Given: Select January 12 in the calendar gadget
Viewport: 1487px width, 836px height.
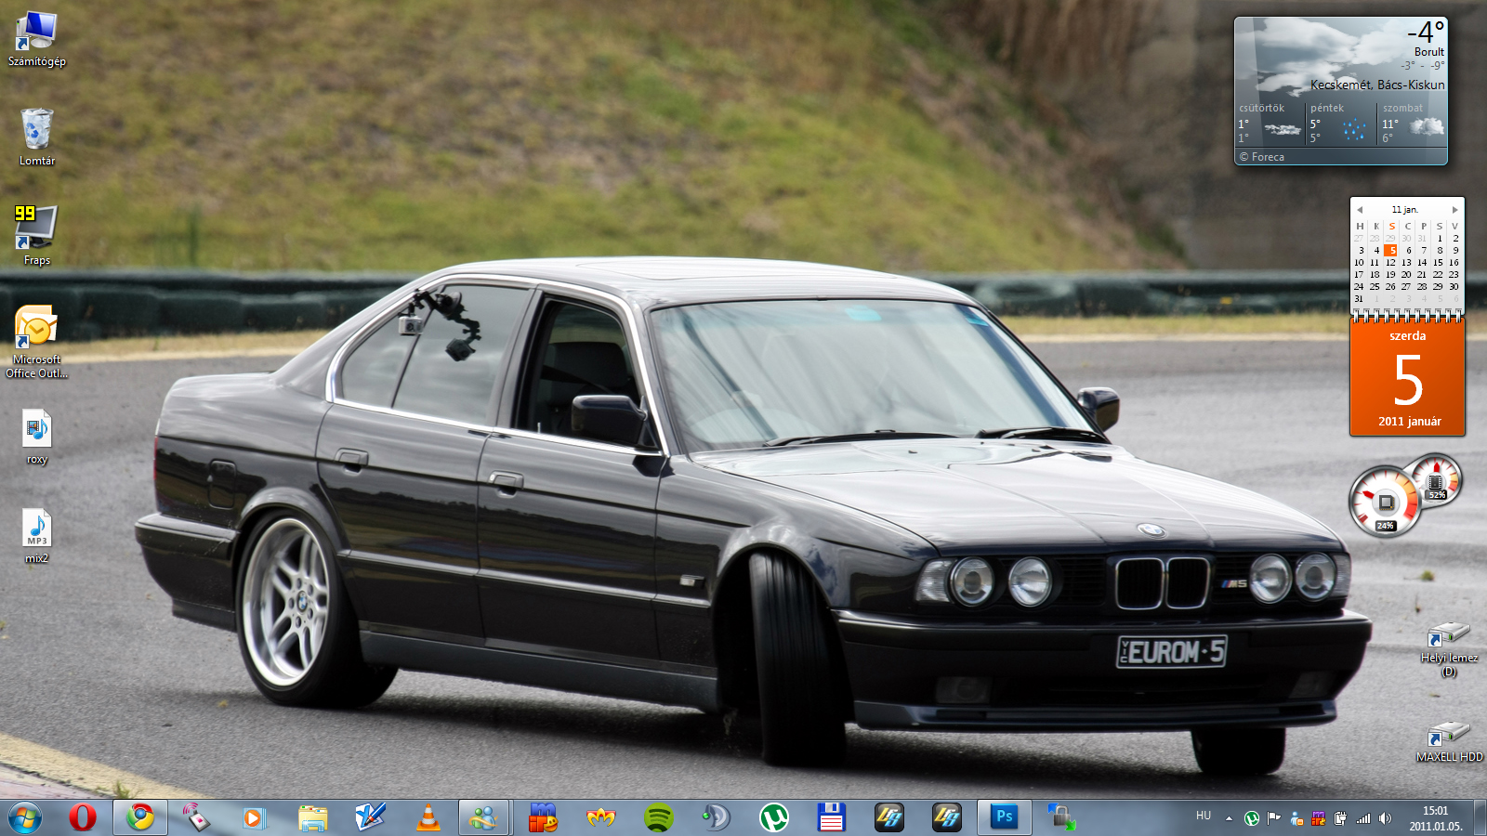Looking at the screenshot, I should 1390,263.
